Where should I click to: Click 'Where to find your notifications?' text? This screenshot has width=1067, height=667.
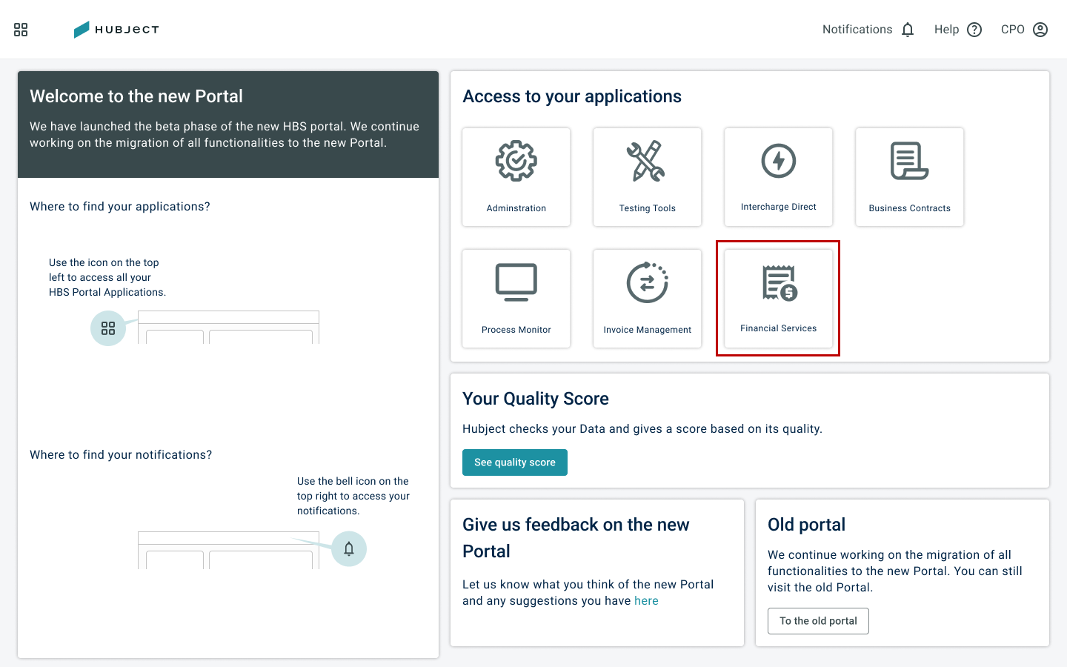121,455
